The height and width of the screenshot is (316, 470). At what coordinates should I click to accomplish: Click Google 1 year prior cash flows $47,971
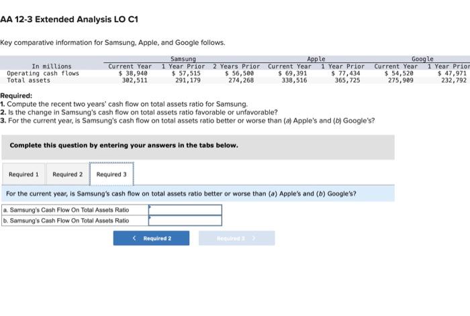click(452, 73)
